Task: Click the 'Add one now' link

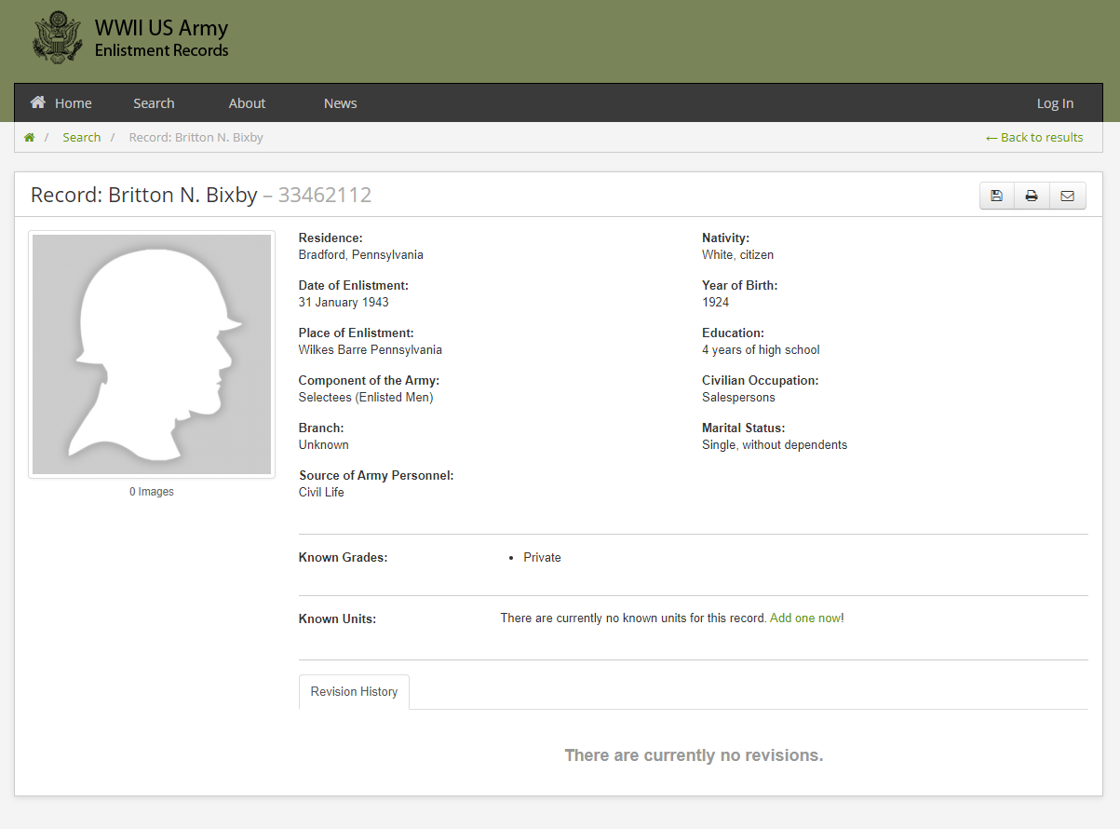Action: [x=804, y=618]
